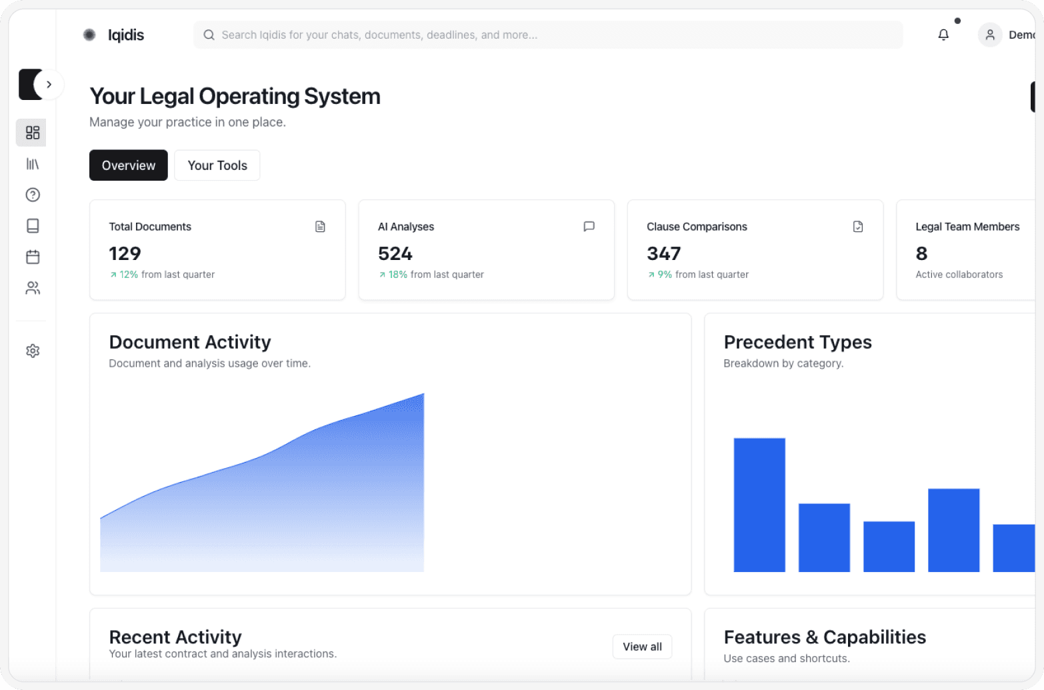Click the tallest bar in Precedent Types
This screenshot has height=690, width=1044.
(x=759, y=505)
